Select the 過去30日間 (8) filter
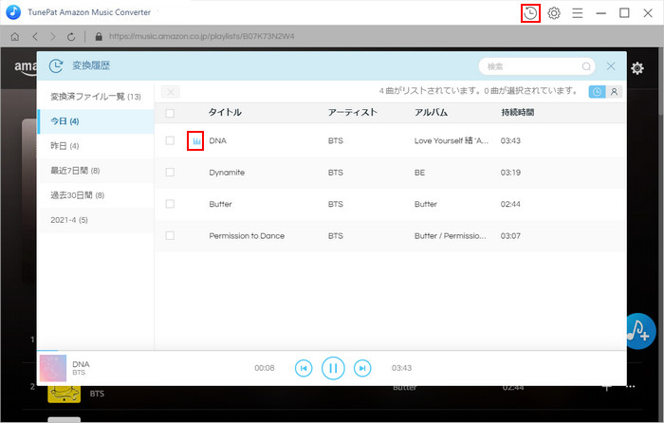The height and width of the screenshot is (423, 664). click(x=96, y=195)
